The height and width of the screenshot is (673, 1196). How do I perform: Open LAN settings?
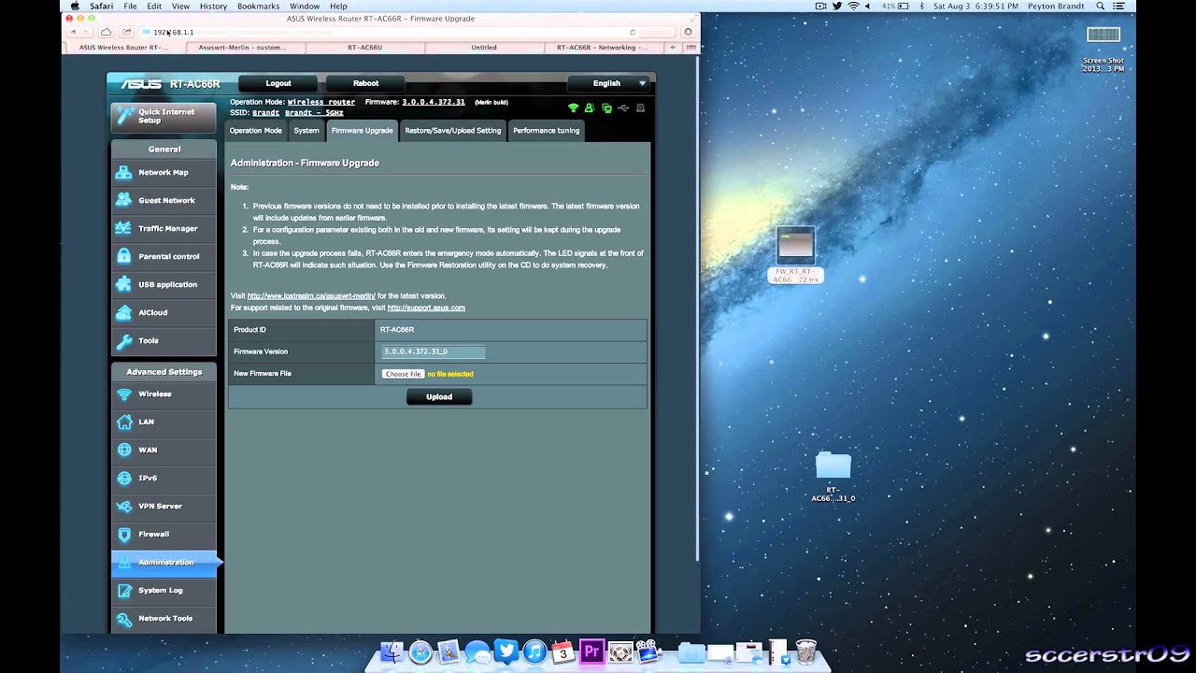164,422
